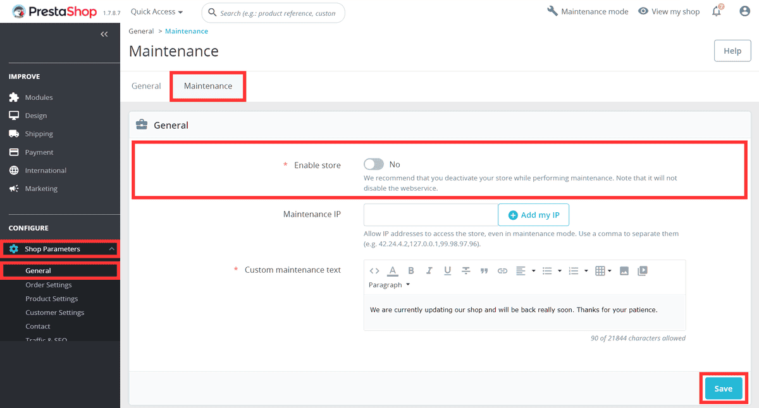Toggle the code view in the text editor

pyautogui.click(x=374, y=270)
